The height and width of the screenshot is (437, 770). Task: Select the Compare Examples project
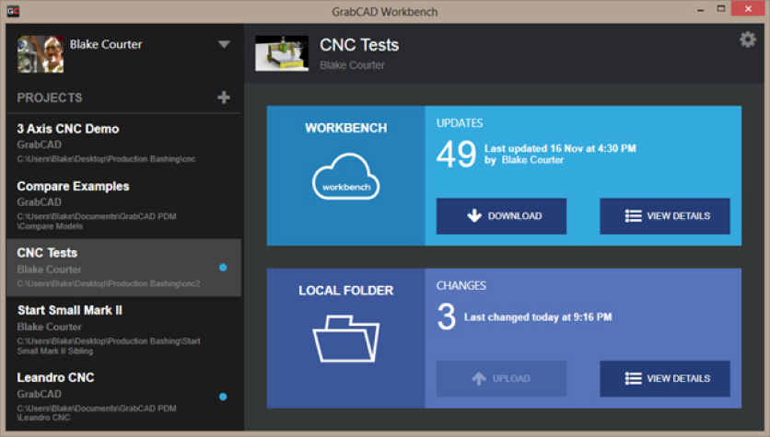[123, 205]
